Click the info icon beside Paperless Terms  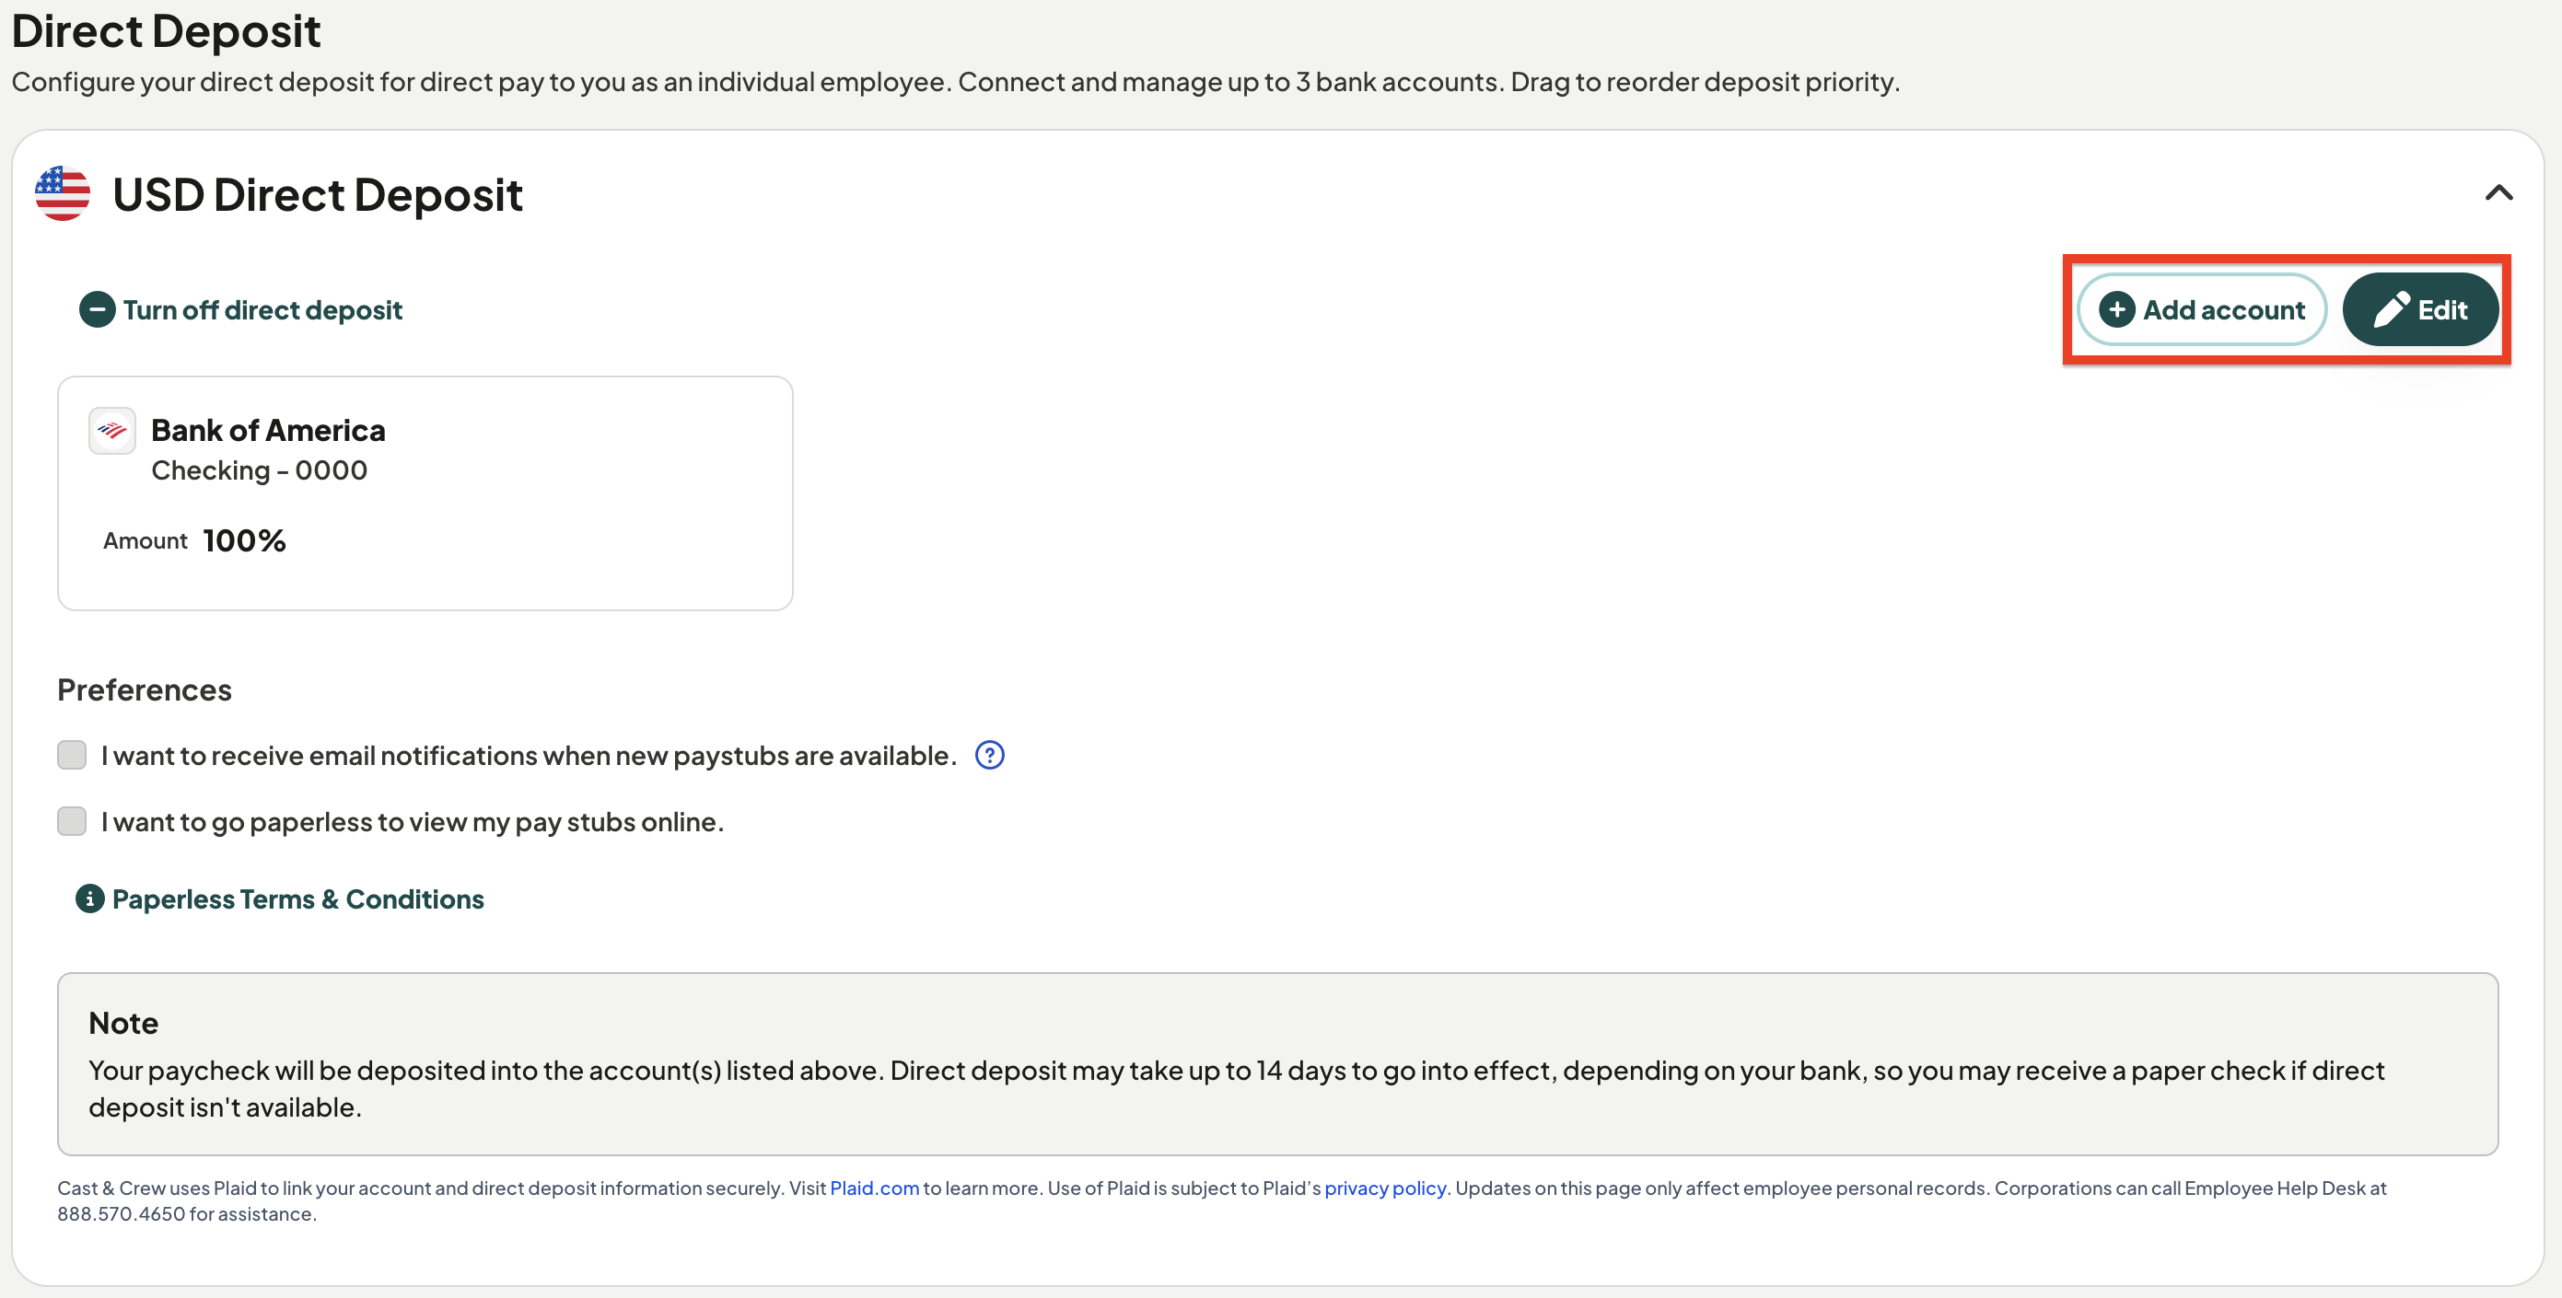pos(89,898)
